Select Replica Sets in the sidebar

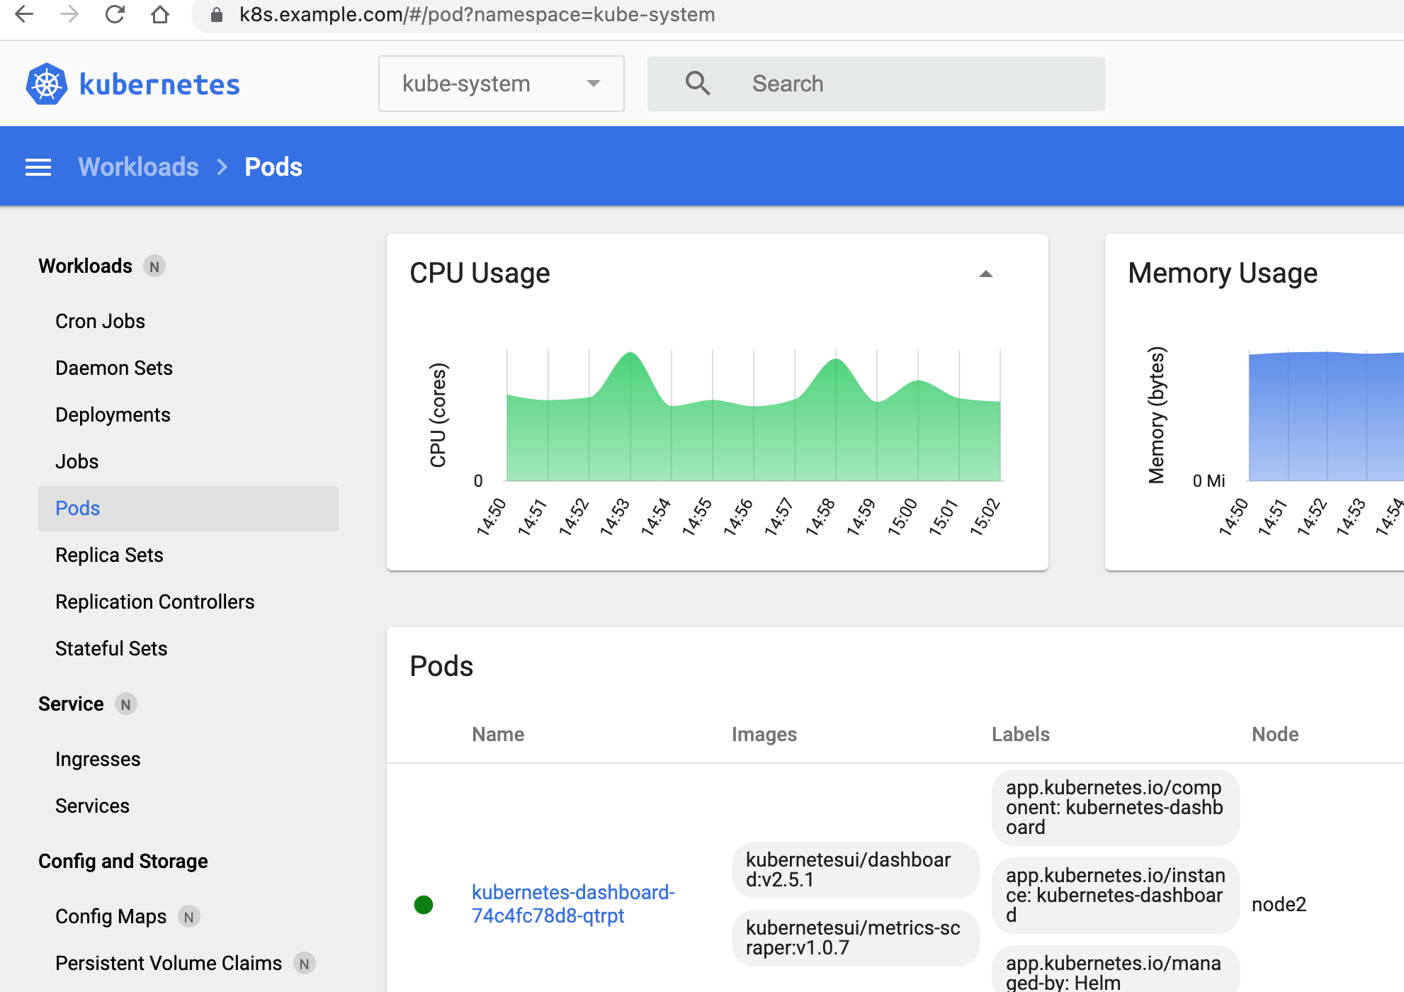point(109,555)
